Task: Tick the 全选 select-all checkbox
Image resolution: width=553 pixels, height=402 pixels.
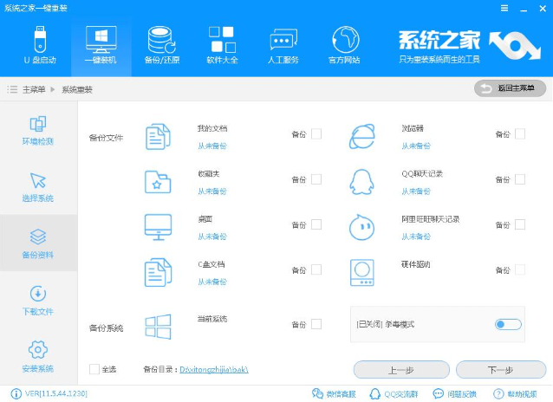Action: click(x=94, y=369)
